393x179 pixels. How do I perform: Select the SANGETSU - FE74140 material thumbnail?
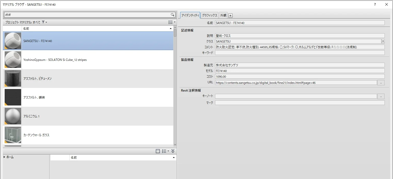(13, 41)
